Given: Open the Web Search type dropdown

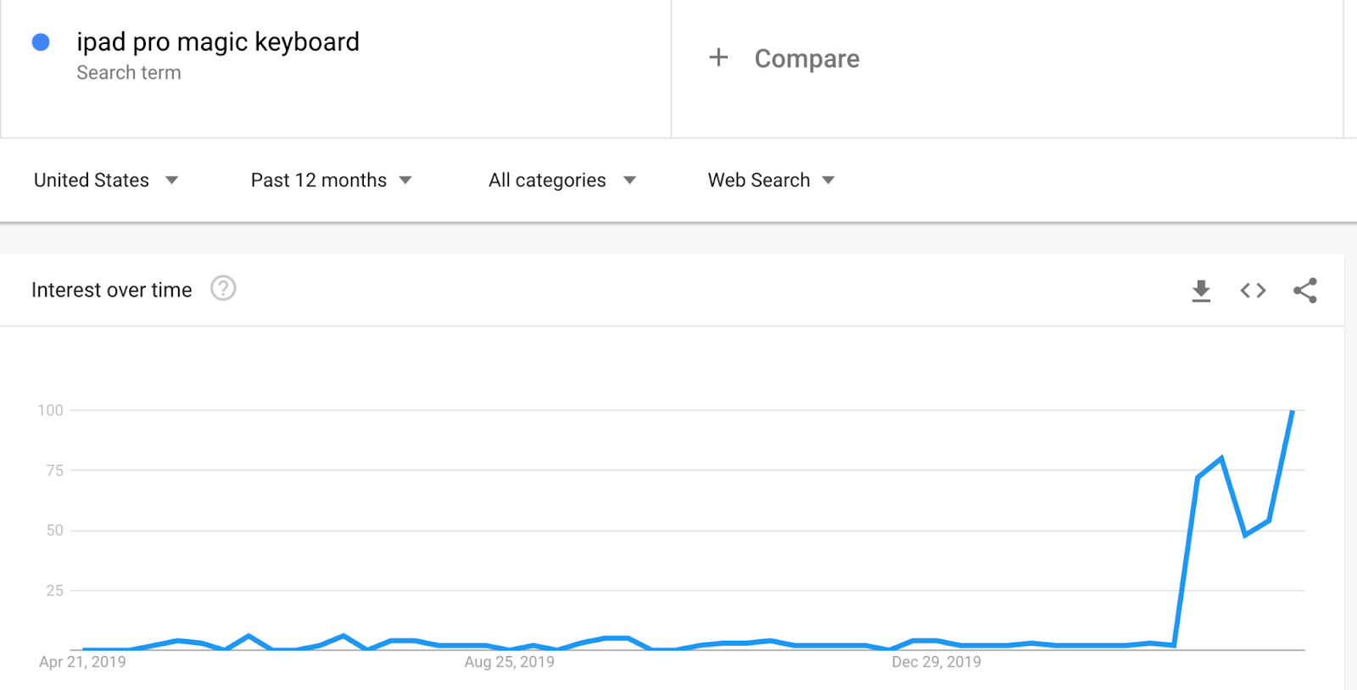Looking at the screenshot, I should (x=768, y=180).
